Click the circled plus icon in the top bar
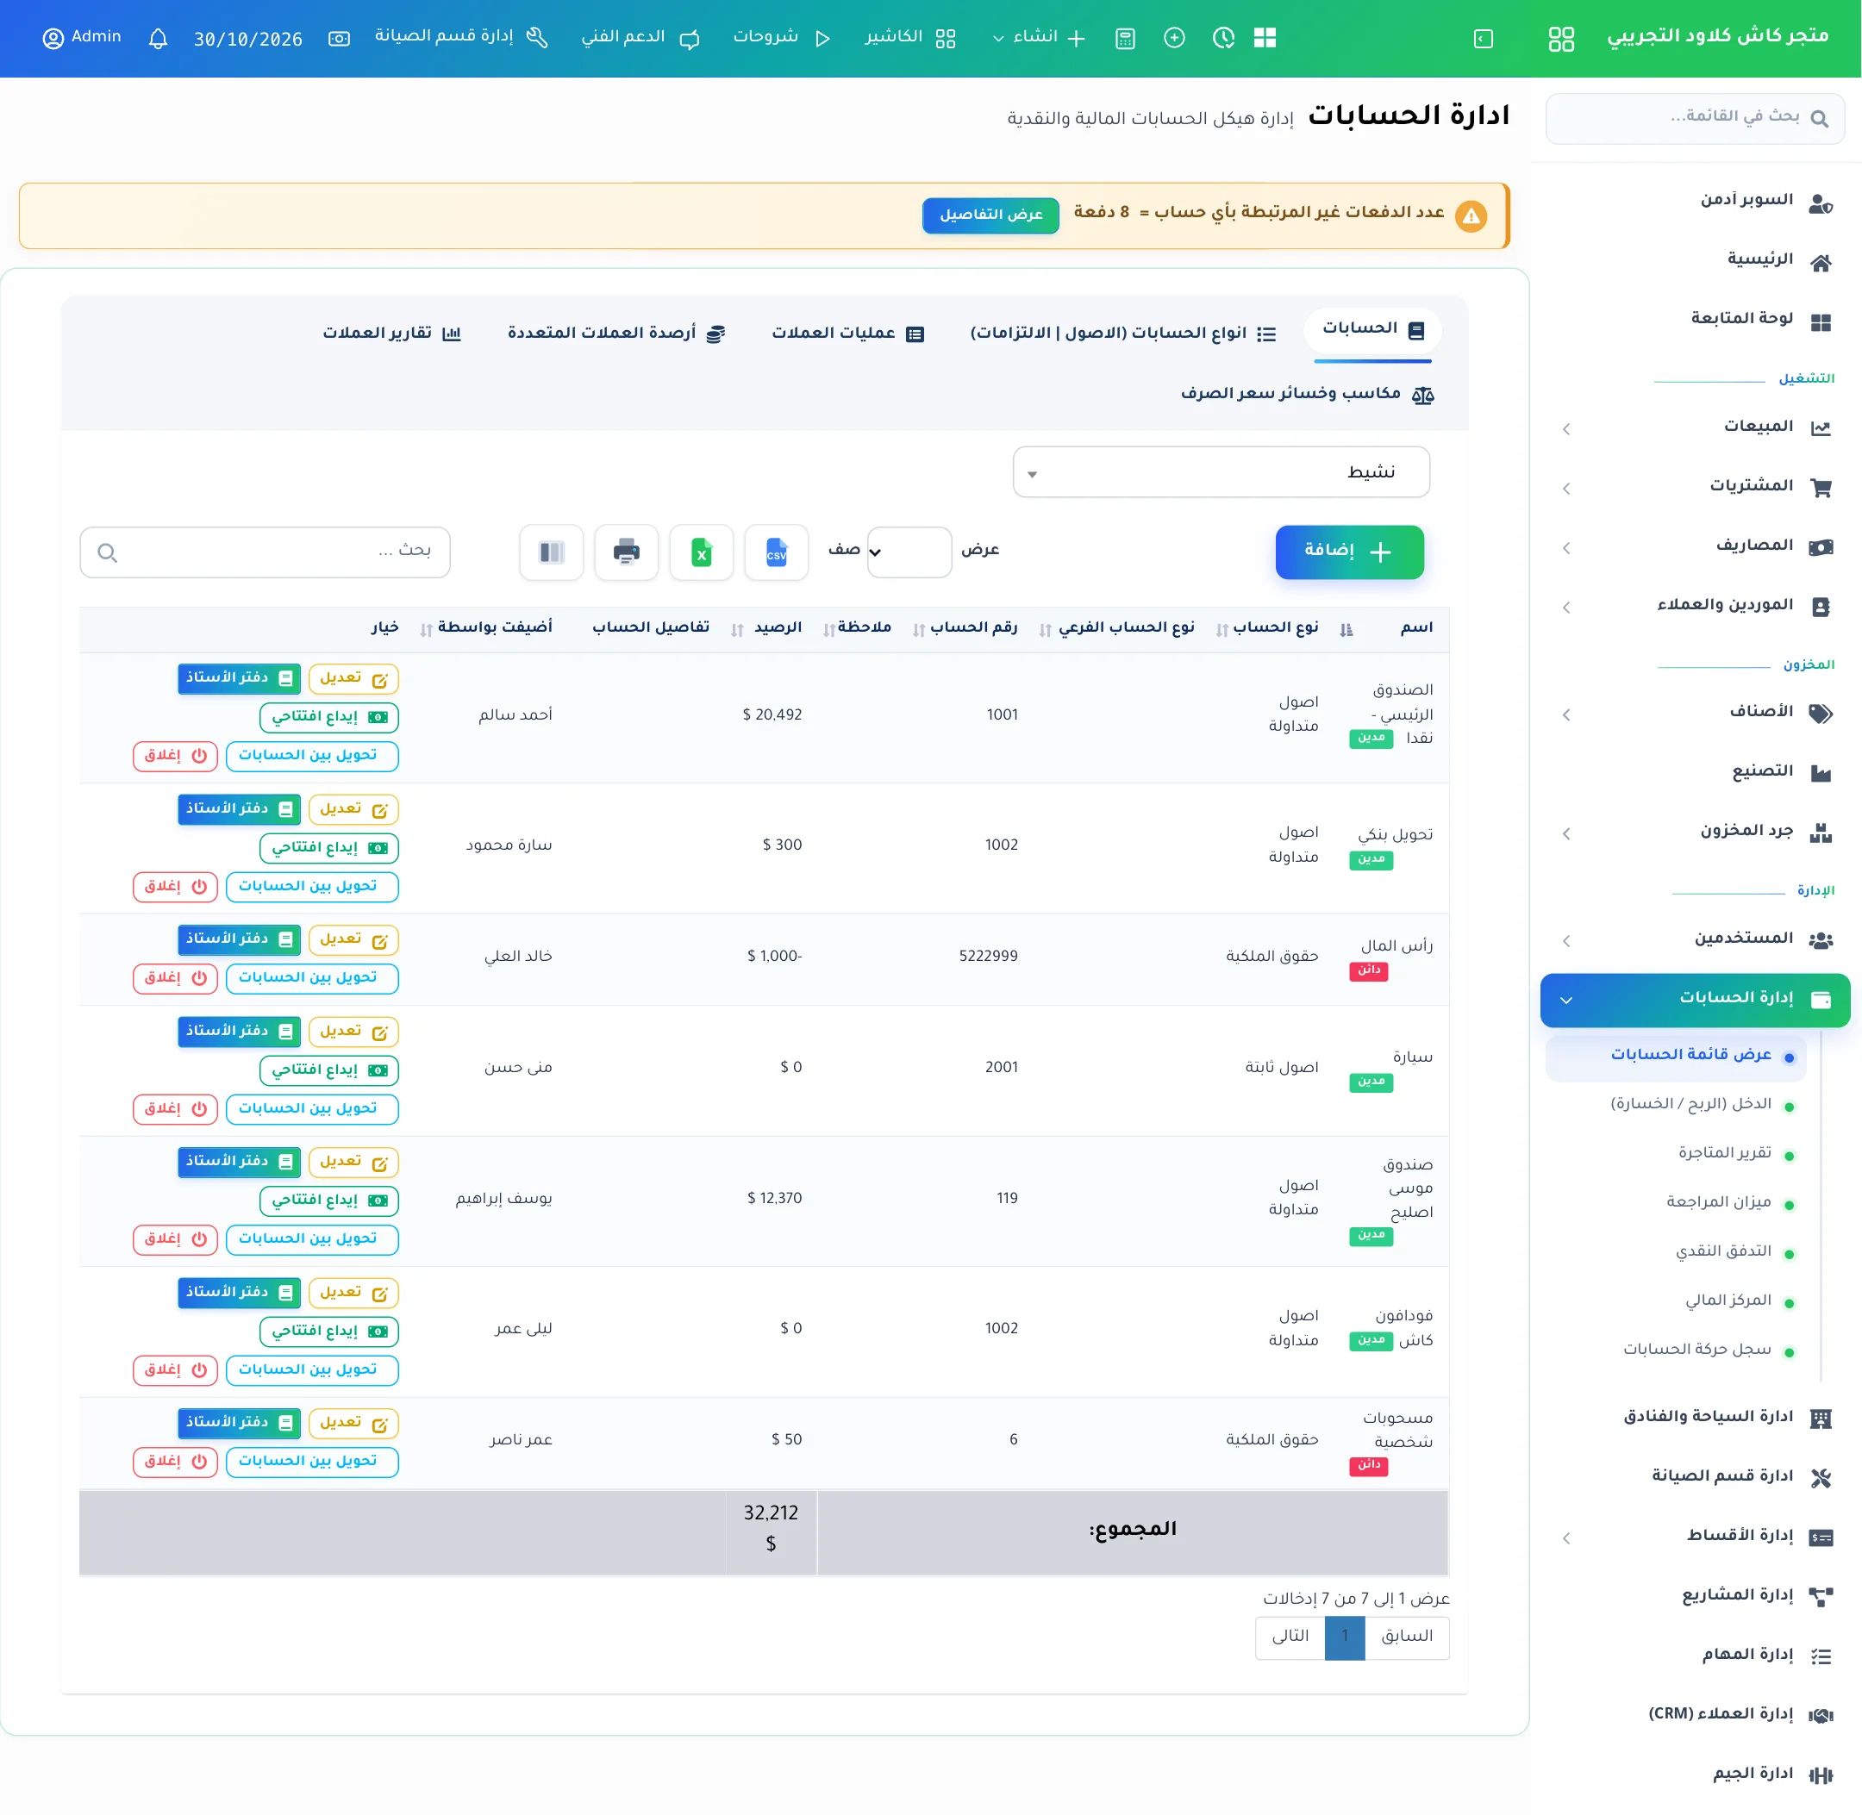This screenshot has height=1815, width=1862. coord(1175,38)
